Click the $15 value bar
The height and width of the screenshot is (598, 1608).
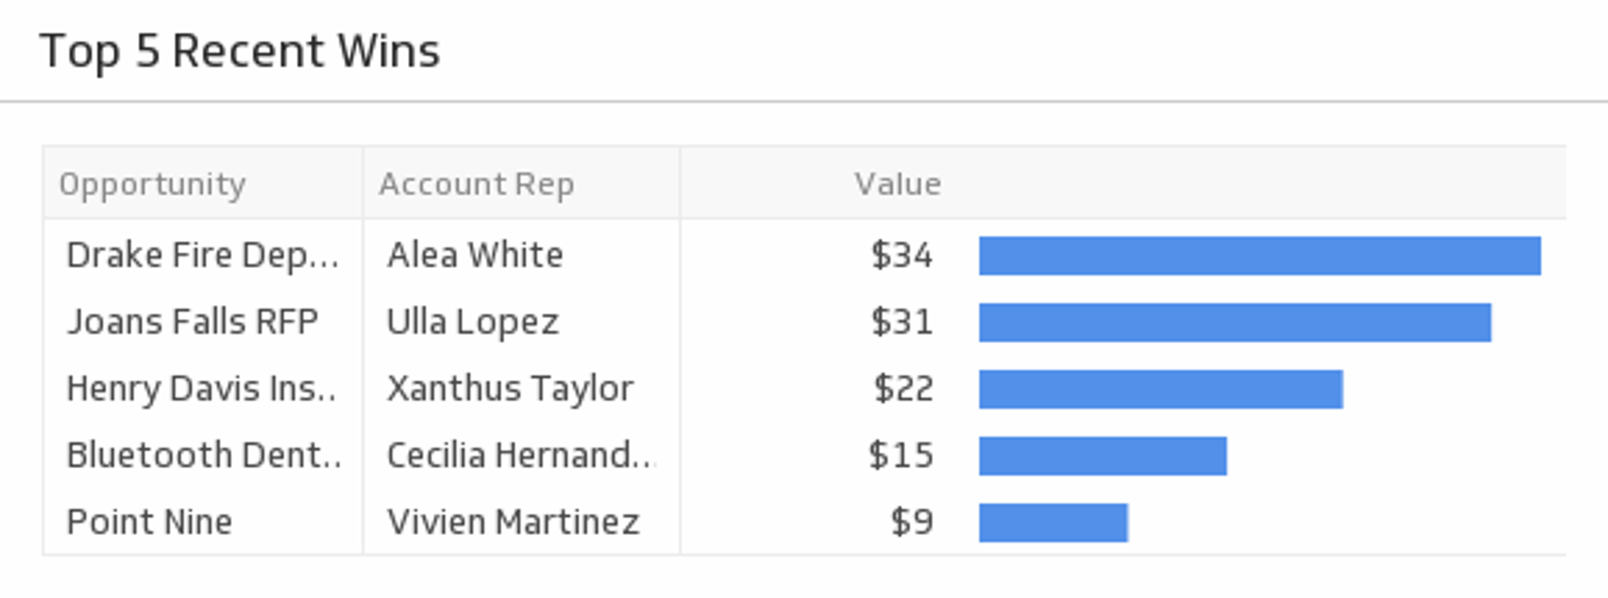pos(1102,456)
